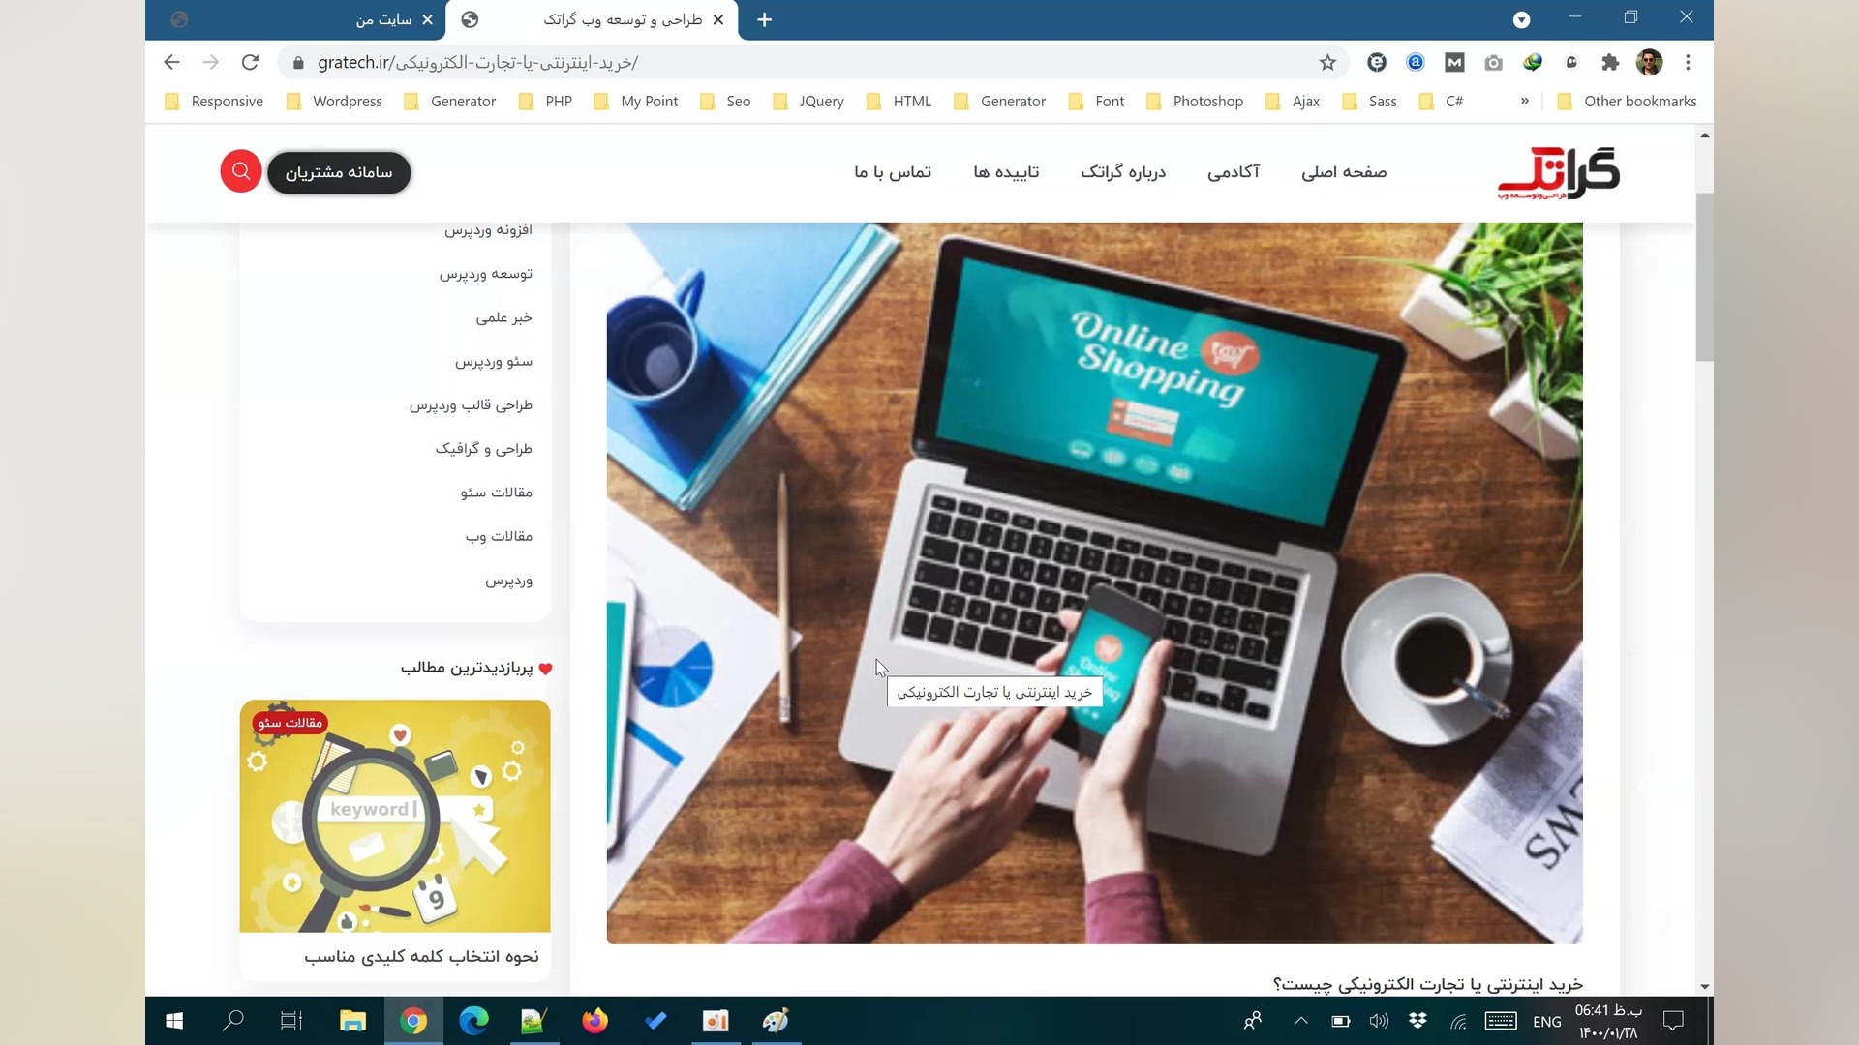1859x1045 pixels.
Task: Open the 'طراحی قالب وردپرس' category link
Action: 471,404
